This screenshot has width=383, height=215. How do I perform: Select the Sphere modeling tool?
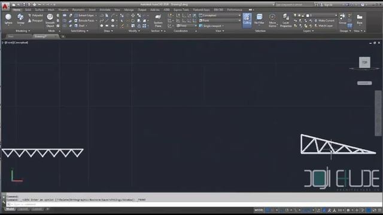[8, 19]
